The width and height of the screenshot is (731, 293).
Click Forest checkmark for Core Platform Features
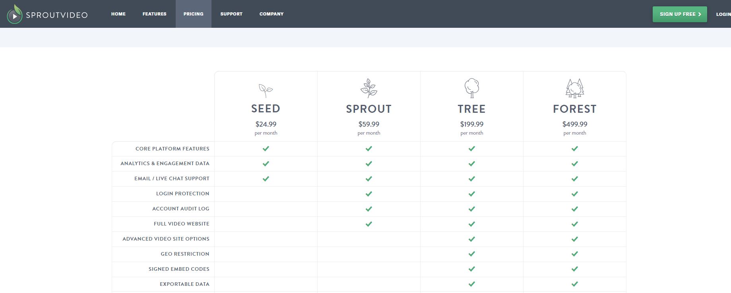(x=575, y=148)
